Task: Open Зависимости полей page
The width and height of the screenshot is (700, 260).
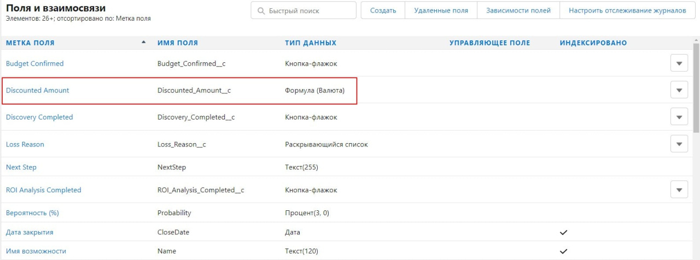Action: coord(518,10)
